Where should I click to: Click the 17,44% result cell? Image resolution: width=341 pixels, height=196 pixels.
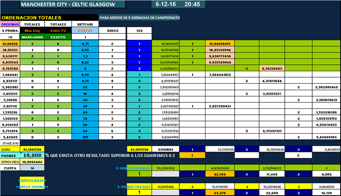click(272, 174)
